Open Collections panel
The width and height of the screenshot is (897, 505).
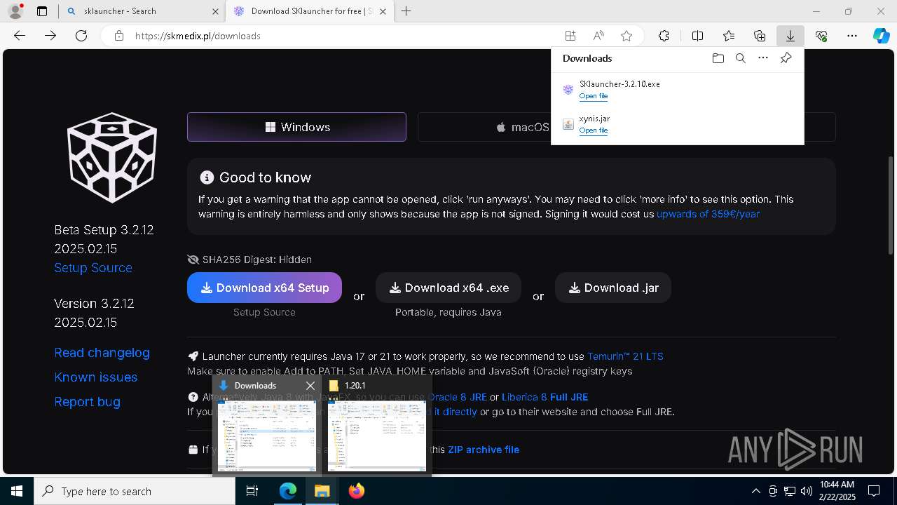pyautogui.click(x=760, y=36)
